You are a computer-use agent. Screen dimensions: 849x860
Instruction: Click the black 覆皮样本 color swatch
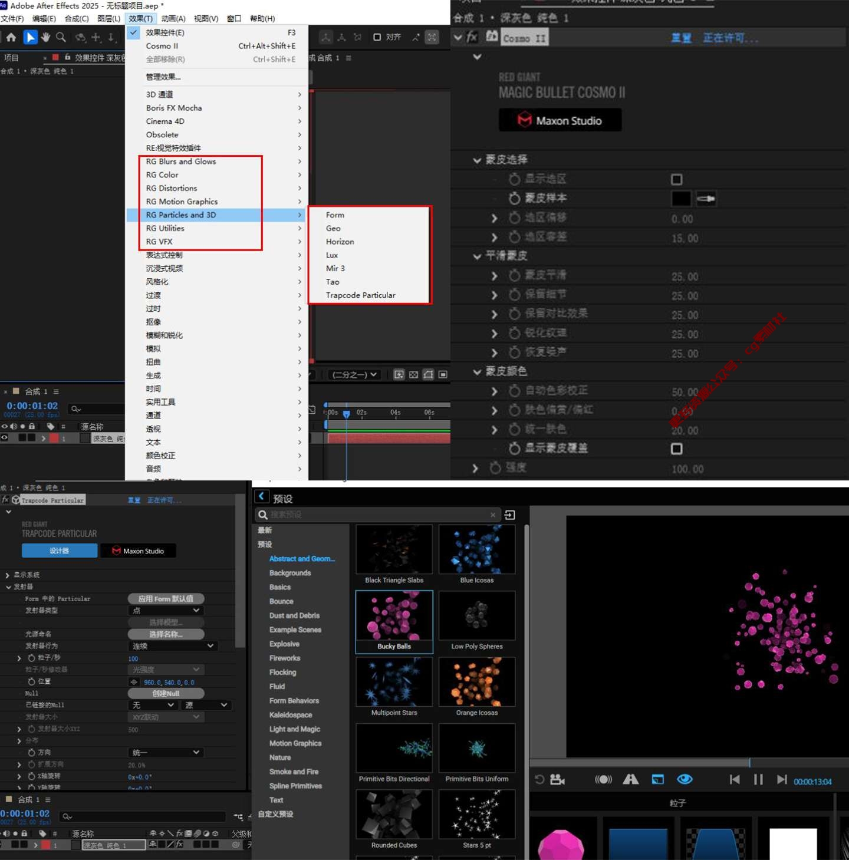click(681, 199)
